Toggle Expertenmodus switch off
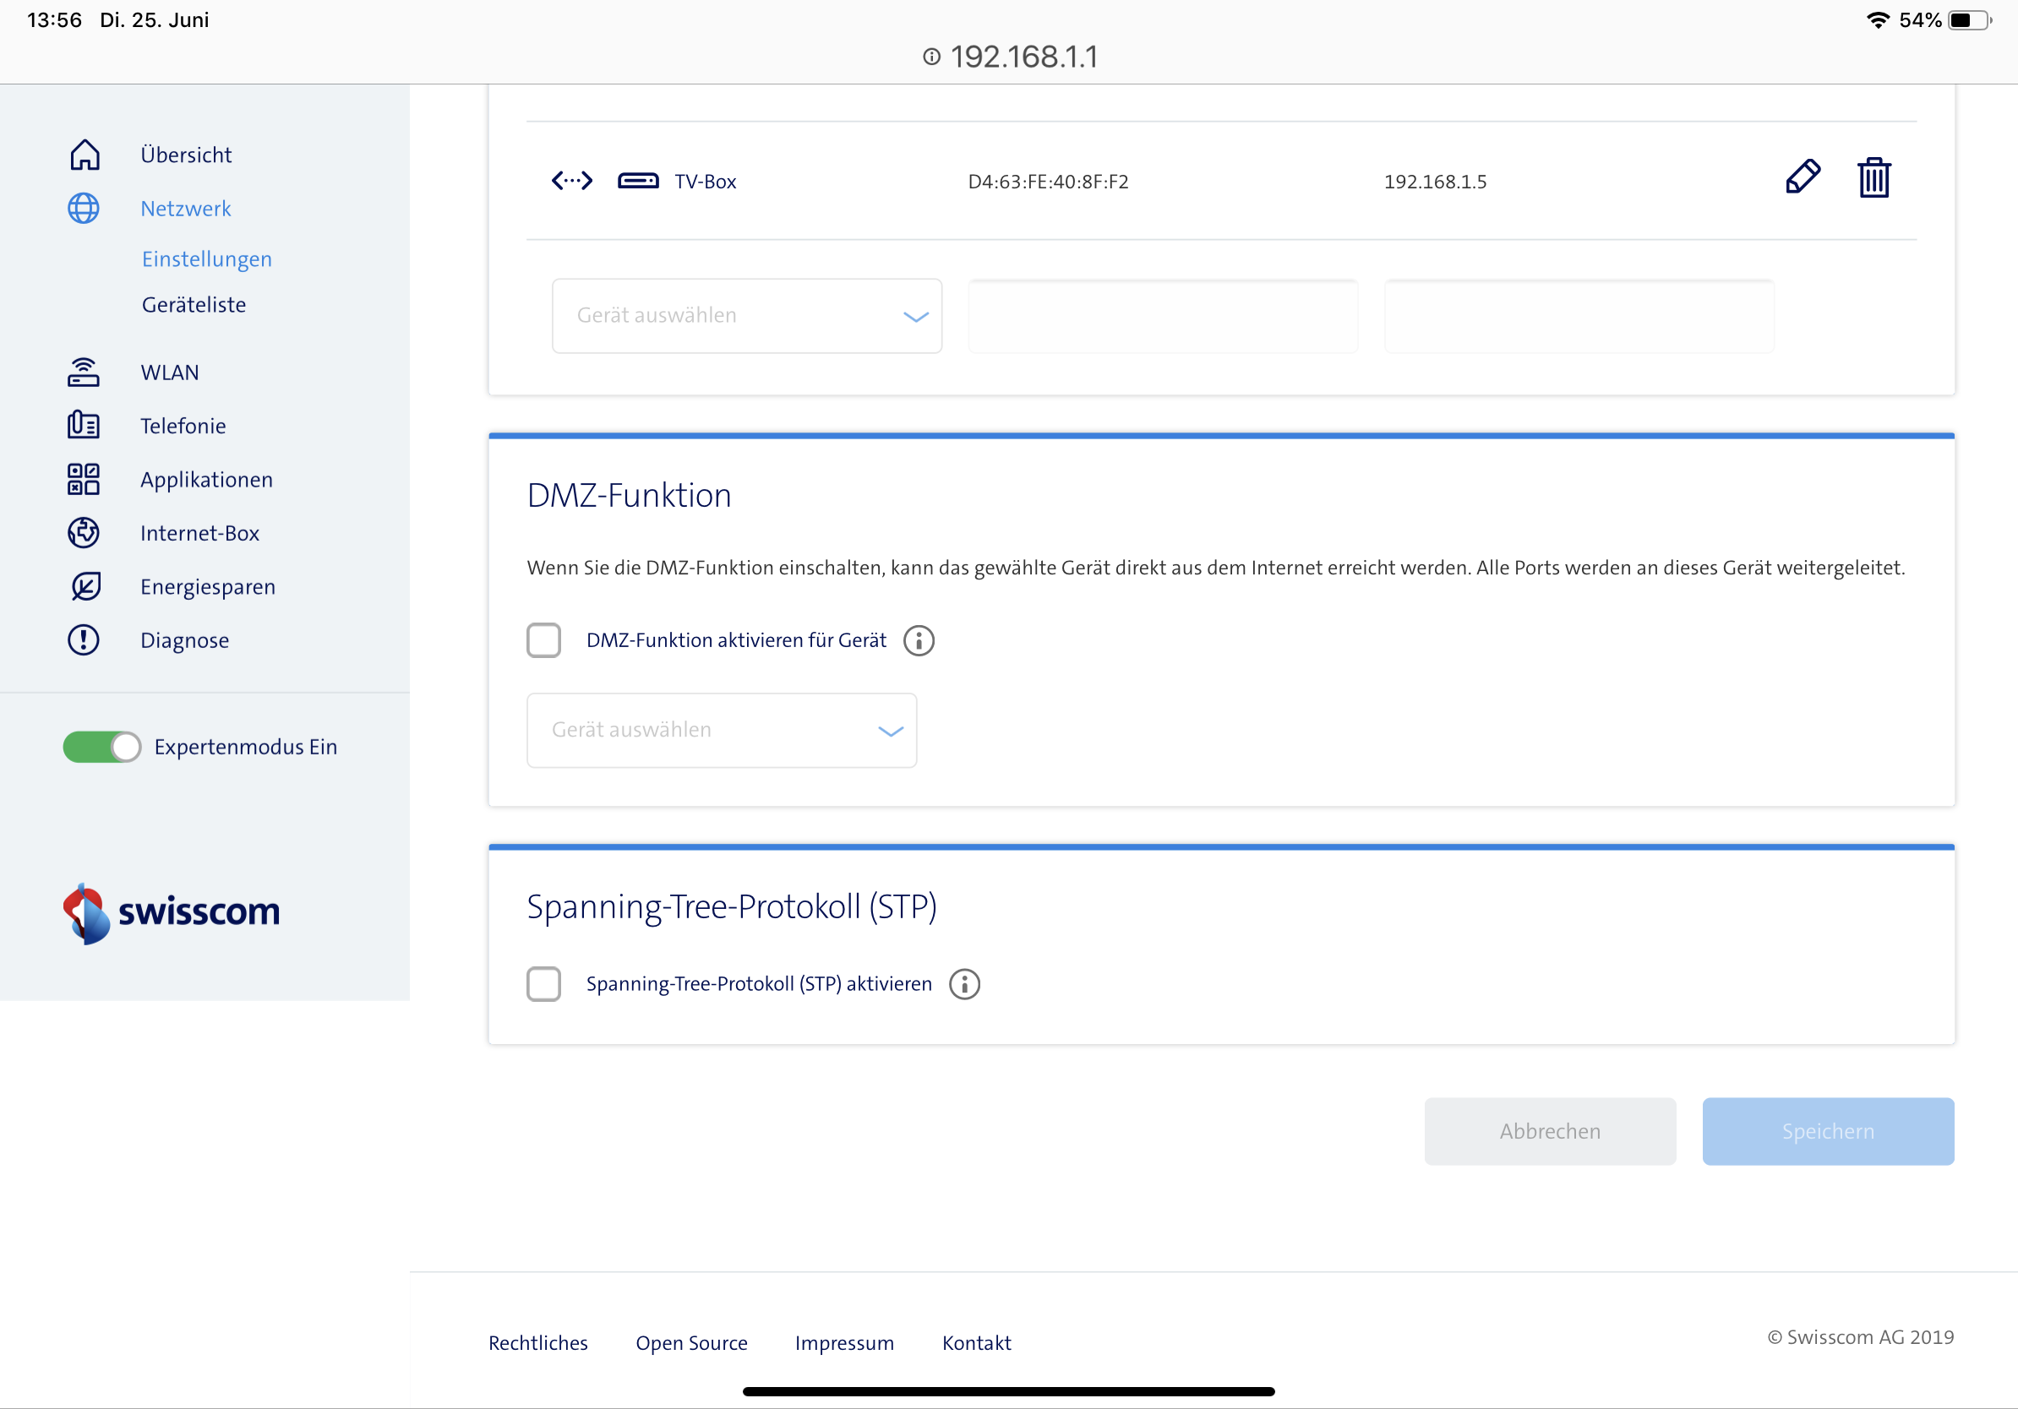The width and height of the screenshot is (2018, 1409). 102,747
